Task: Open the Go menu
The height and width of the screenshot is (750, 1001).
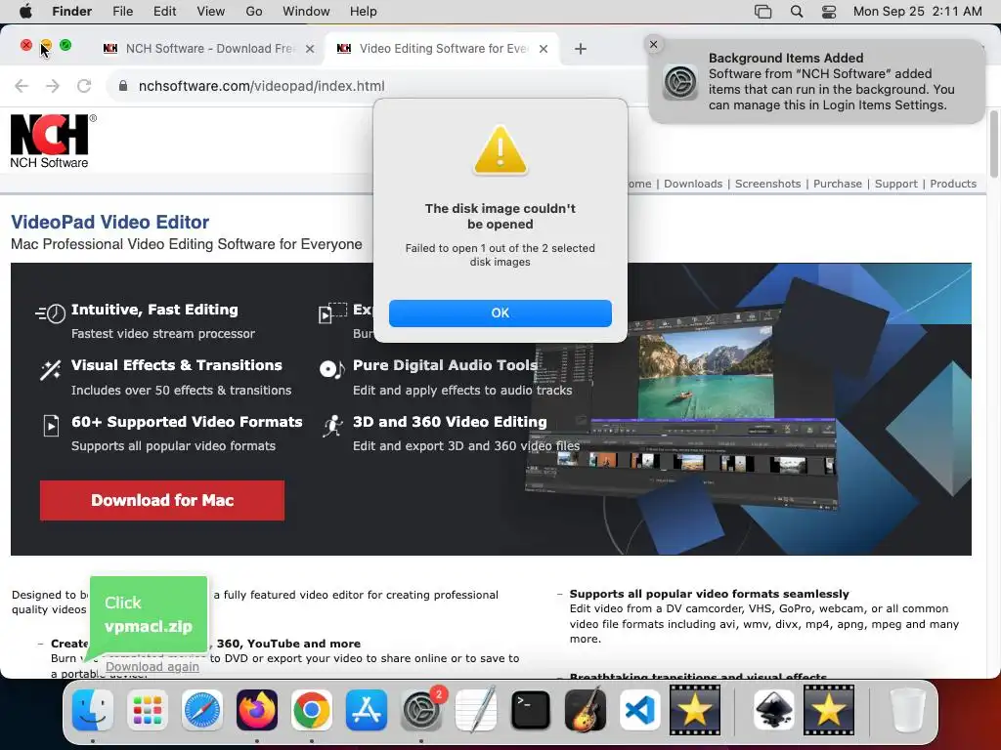Action: (254, 11)
